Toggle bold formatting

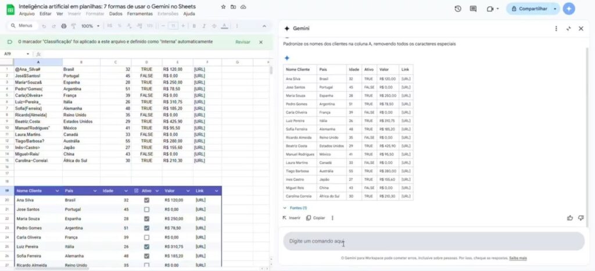(194, 26)
